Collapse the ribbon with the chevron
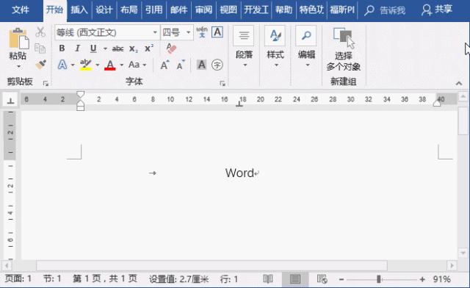Viewport: 470px width, 288px height. pyautogui.click(x=459, y=84)
